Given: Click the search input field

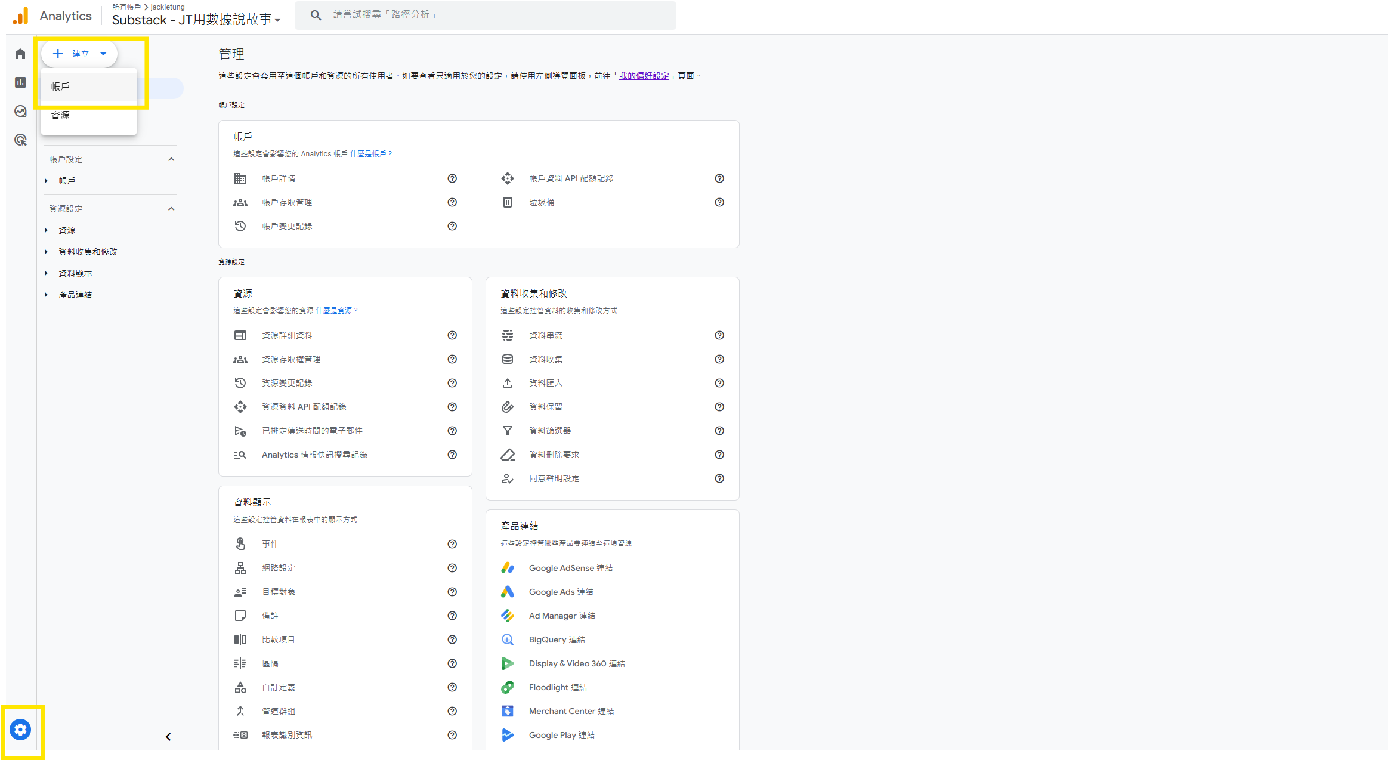Looking at the screenshot, I should tap(486, 15).
